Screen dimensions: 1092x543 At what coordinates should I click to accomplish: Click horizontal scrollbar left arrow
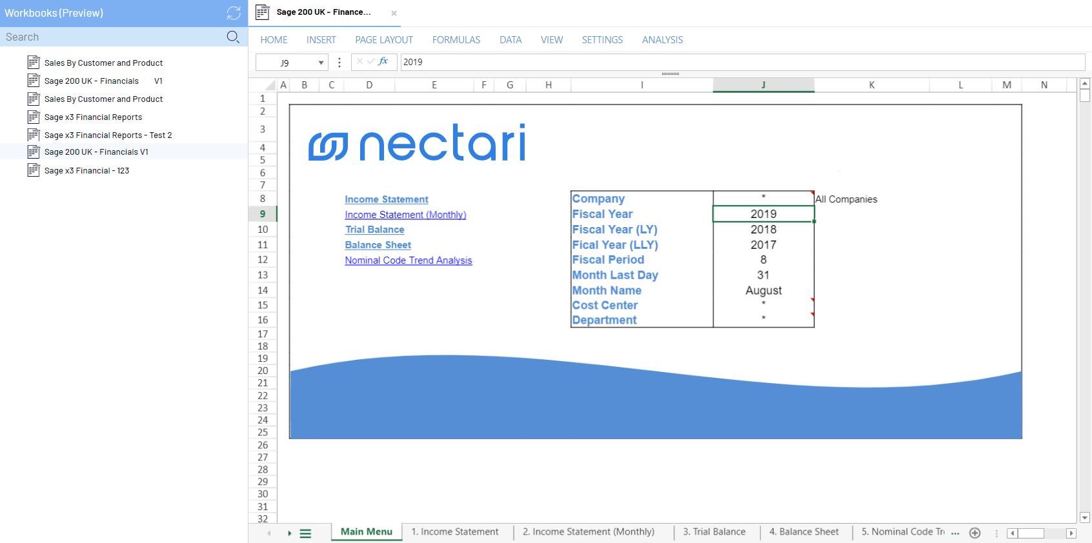click(1013, 533)
